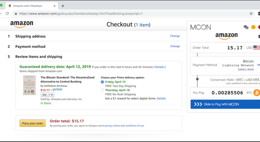Open Details for guaranteed delivery date
Viewport: 260px width, 142px height.
point(159,67)
